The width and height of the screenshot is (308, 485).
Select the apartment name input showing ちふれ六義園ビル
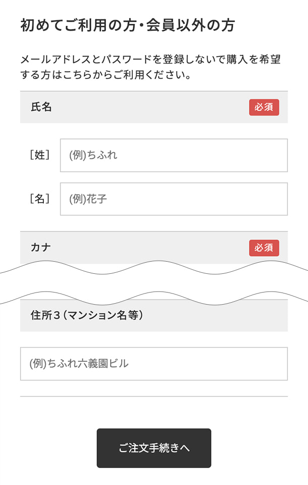click(154, 363)
